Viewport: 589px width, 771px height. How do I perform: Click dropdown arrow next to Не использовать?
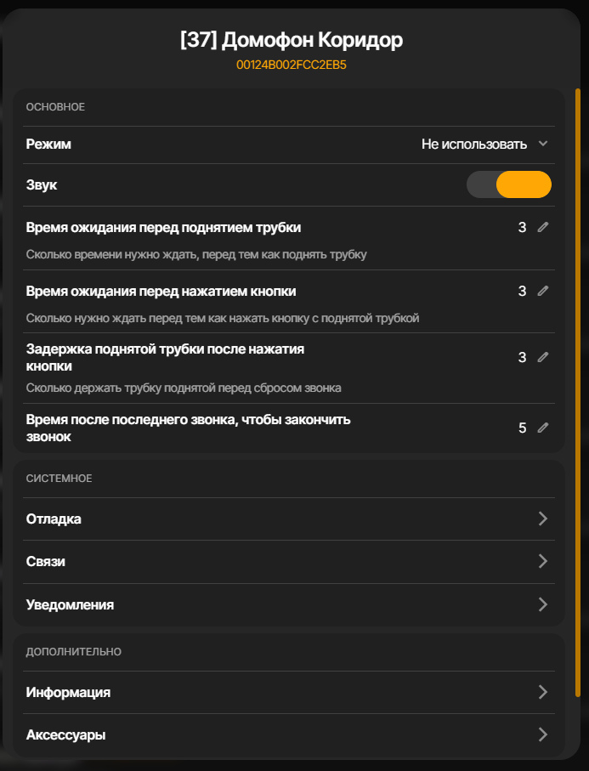pos(543,144)
